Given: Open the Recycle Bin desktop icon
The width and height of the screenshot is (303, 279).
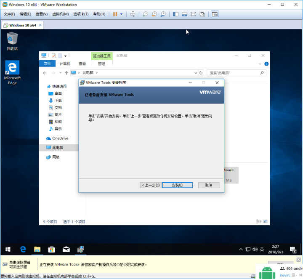Looking at the screenshot, I should 12,41.
